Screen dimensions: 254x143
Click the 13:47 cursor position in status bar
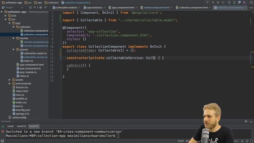pyautogui.click(x=181, y=141)
